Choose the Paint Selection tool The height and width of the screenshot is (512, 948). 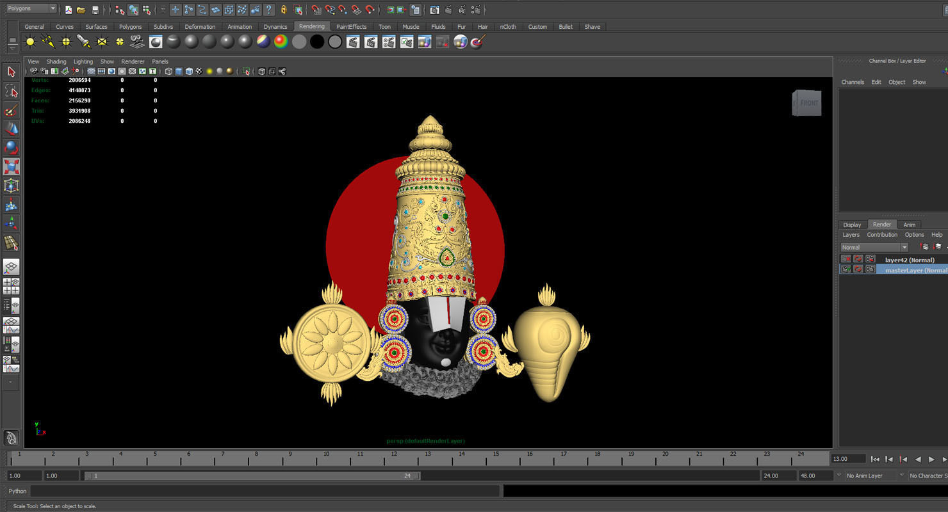11,110
